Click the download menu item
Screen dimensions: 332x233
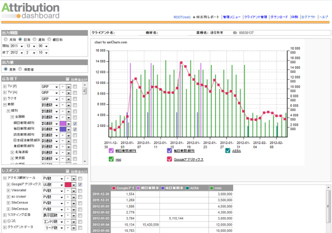click(x=279, y=17)
